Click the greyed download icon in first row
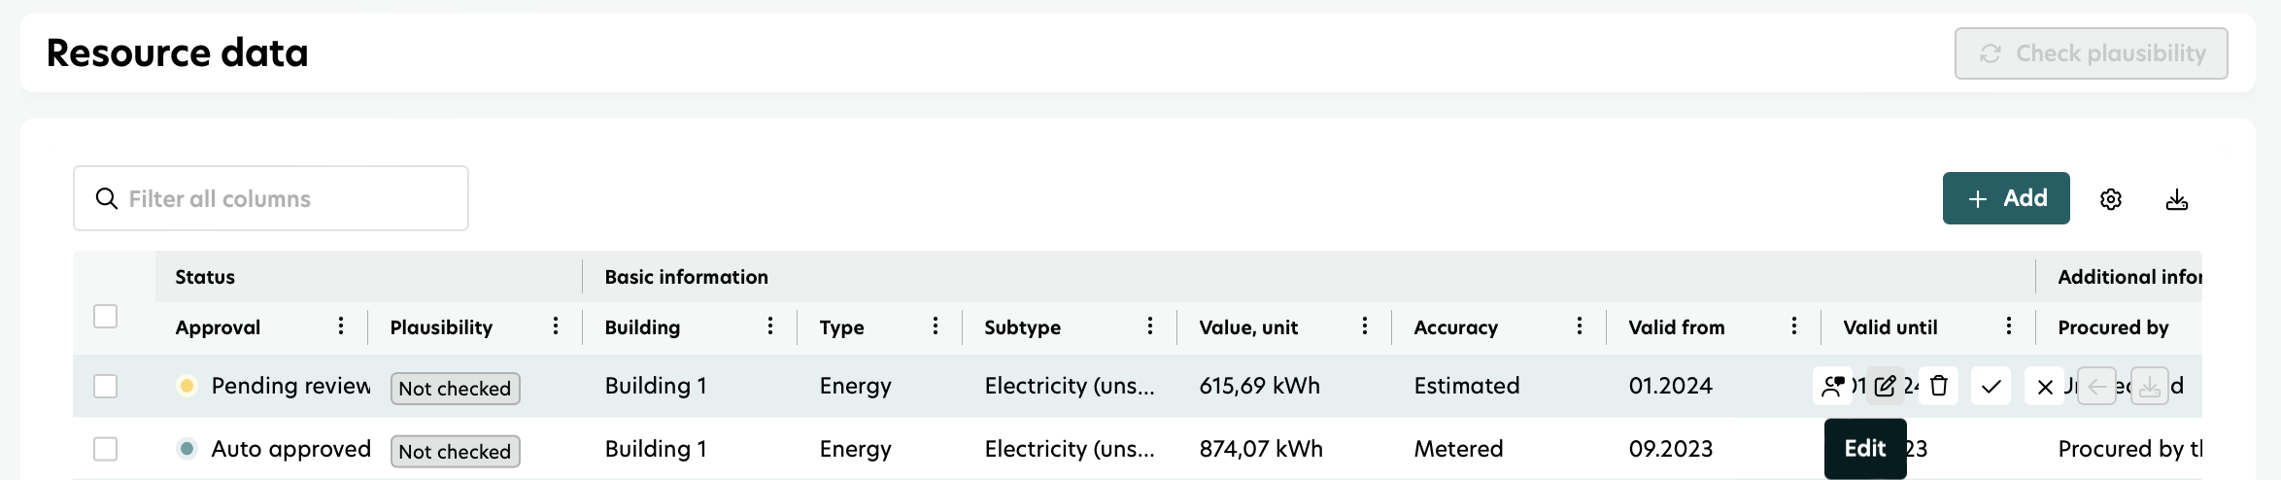The height and width of the screenshot is (480, 2281). [2150, 387]
